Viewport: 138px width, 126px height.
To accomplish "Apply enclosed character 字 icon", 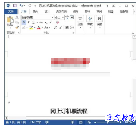I will click(72, 27).
